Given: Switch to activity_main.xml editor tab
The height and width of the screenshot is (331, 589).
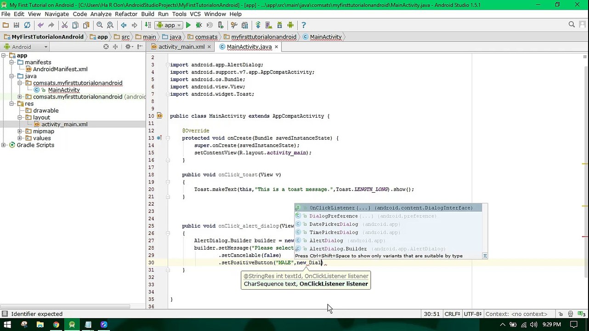Looking at the screenshot, I should tap(181, 47).
